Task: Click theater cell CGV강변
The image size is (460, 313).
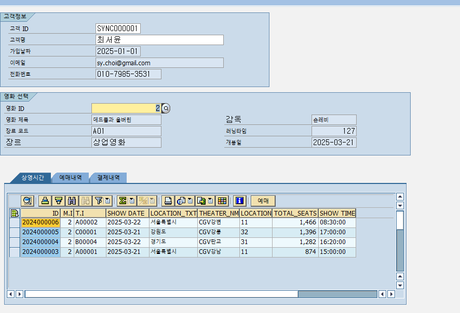Action: (219, 222)
